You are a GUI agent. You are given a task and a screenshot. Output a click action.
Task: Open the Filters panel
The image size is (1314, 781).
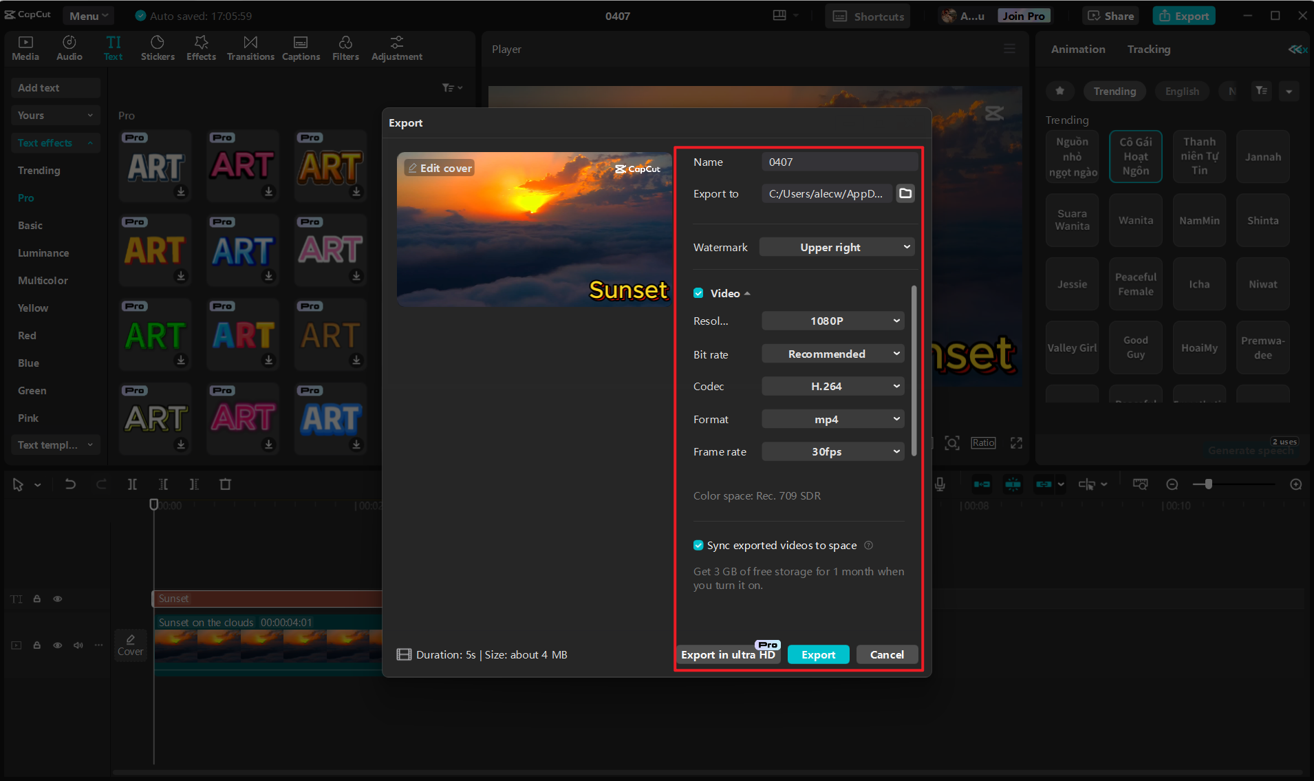(x=345, y=47)
